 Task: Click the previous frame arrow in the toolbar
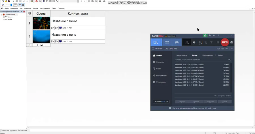click(81, 1)
